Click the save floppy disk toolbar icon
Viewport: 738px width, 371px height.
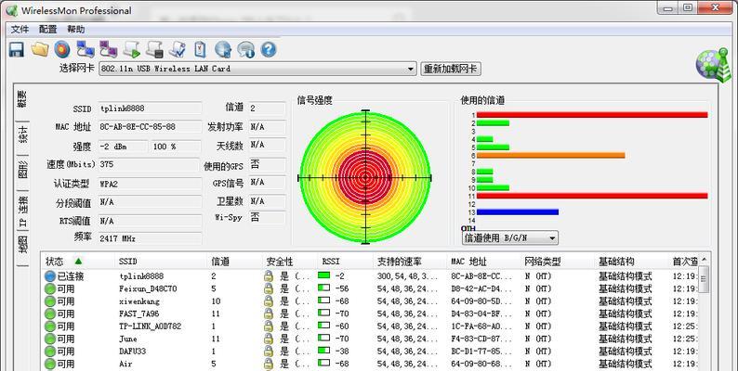click(17, 49)
